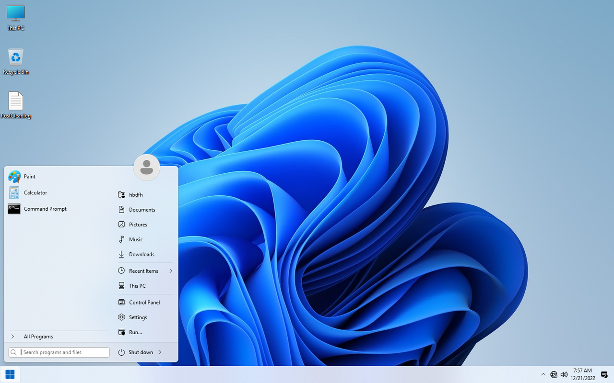Click the monitor icon beside This PC in menu
This screenshot has height=383, width=614.
tap(121, 286)
